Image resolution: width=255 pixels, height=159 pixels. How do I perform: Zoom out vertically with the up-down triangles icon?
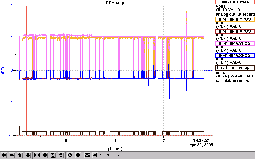pos(61,155)
